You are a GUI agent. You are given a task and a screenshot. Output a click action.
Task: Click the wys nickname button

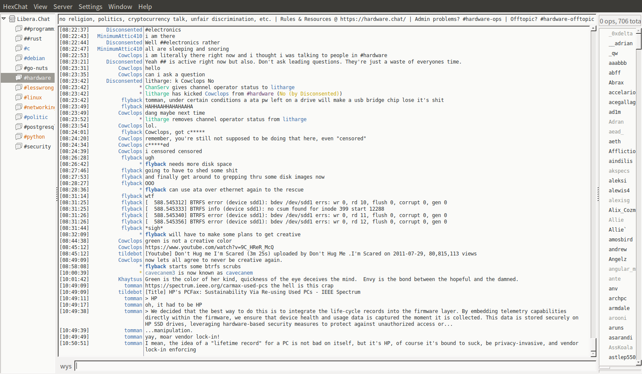66,366
